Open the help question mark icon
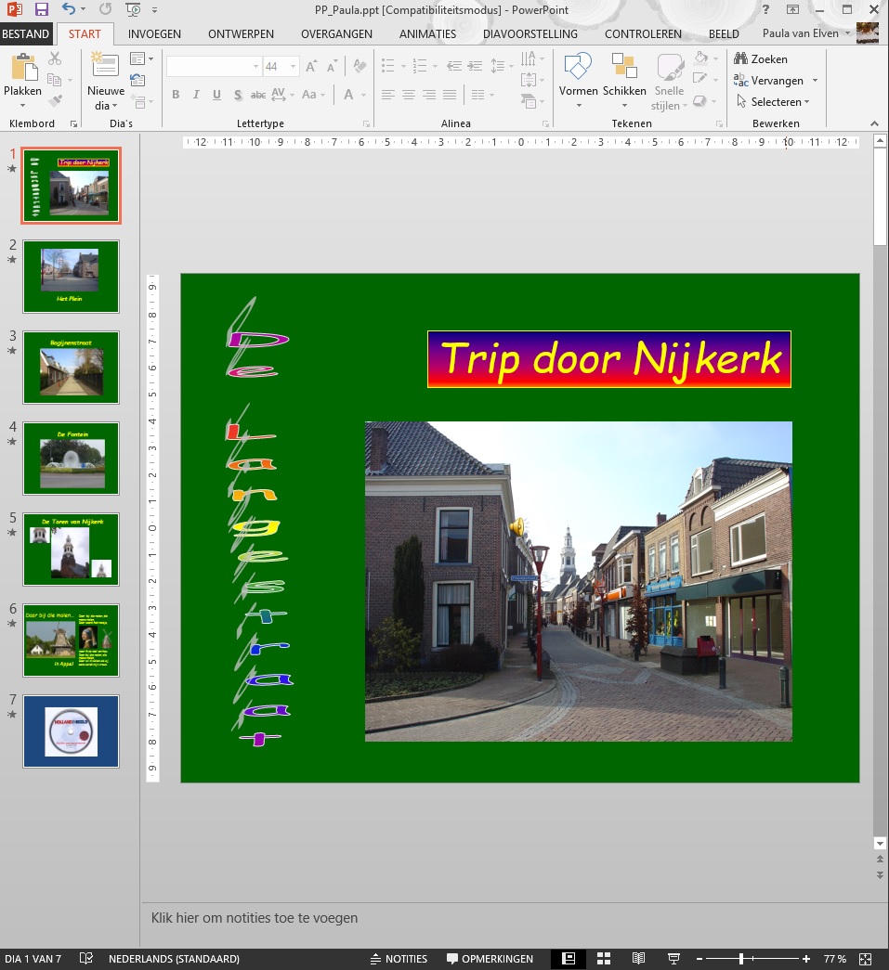Screen dimensions: 889x970 [x=765, y=9]
